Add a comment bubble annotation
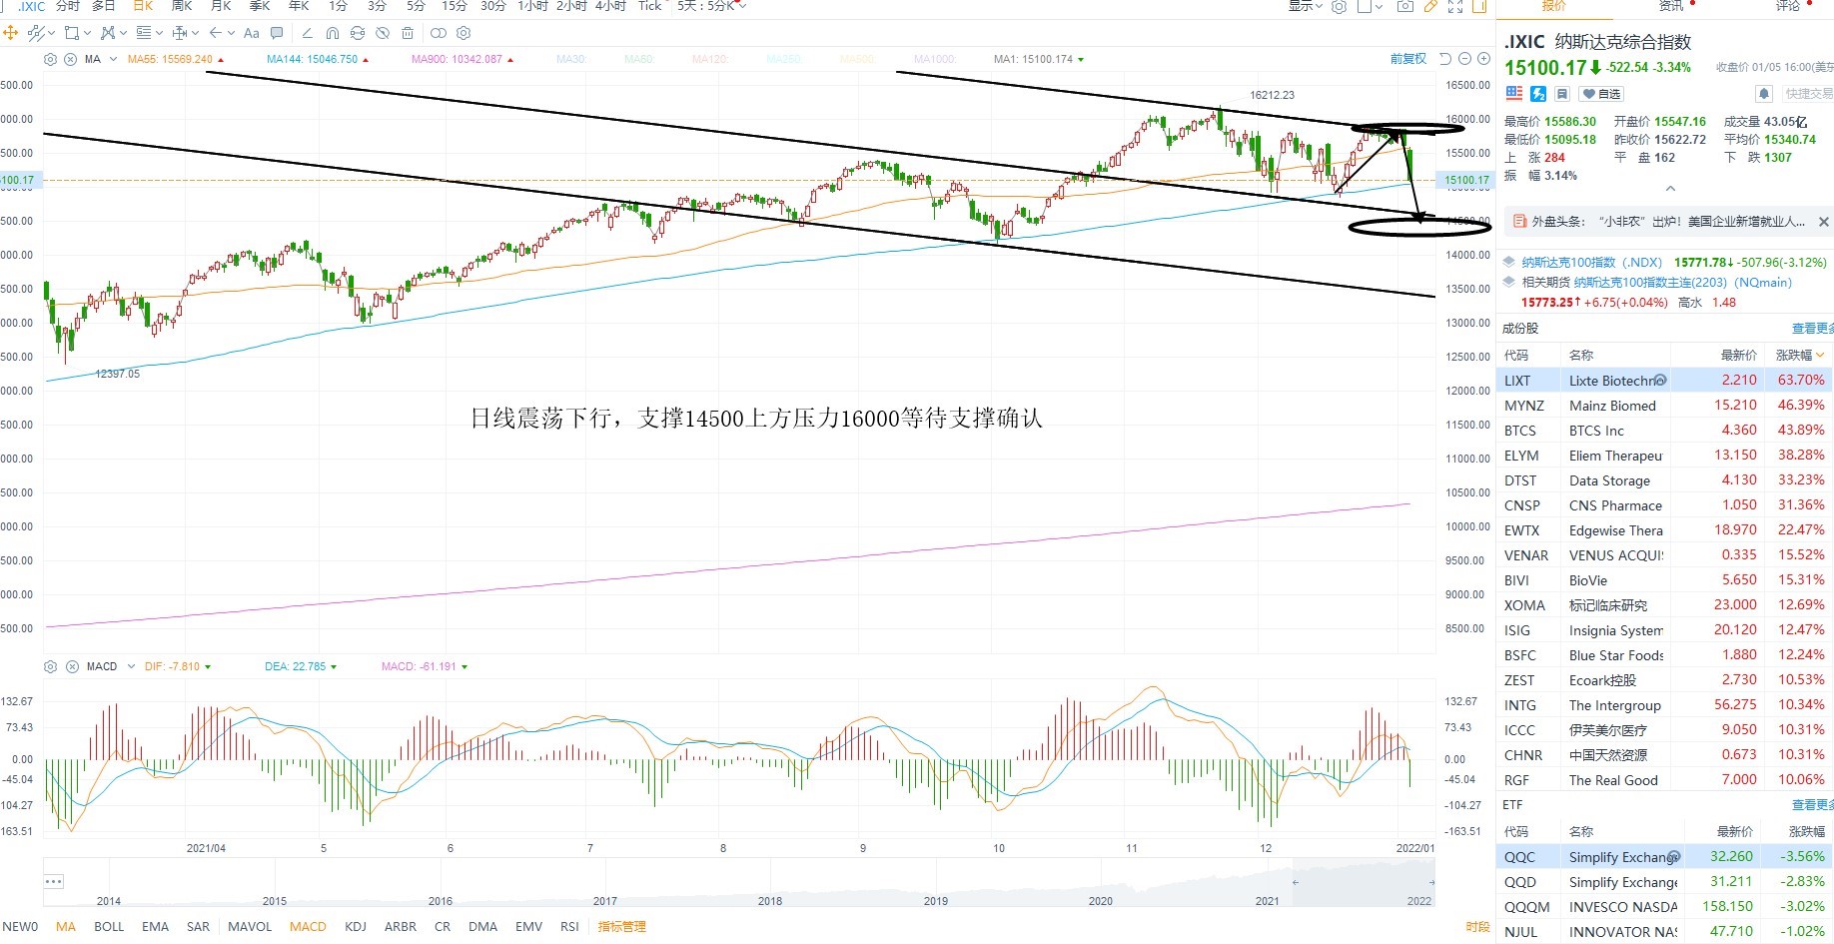Screen dimensions: 1834x944 [x=278, y=33]
